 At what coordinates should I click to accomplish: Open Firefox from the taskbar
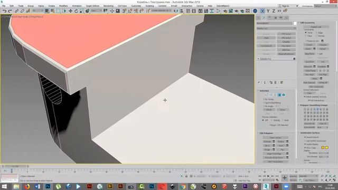27,186
